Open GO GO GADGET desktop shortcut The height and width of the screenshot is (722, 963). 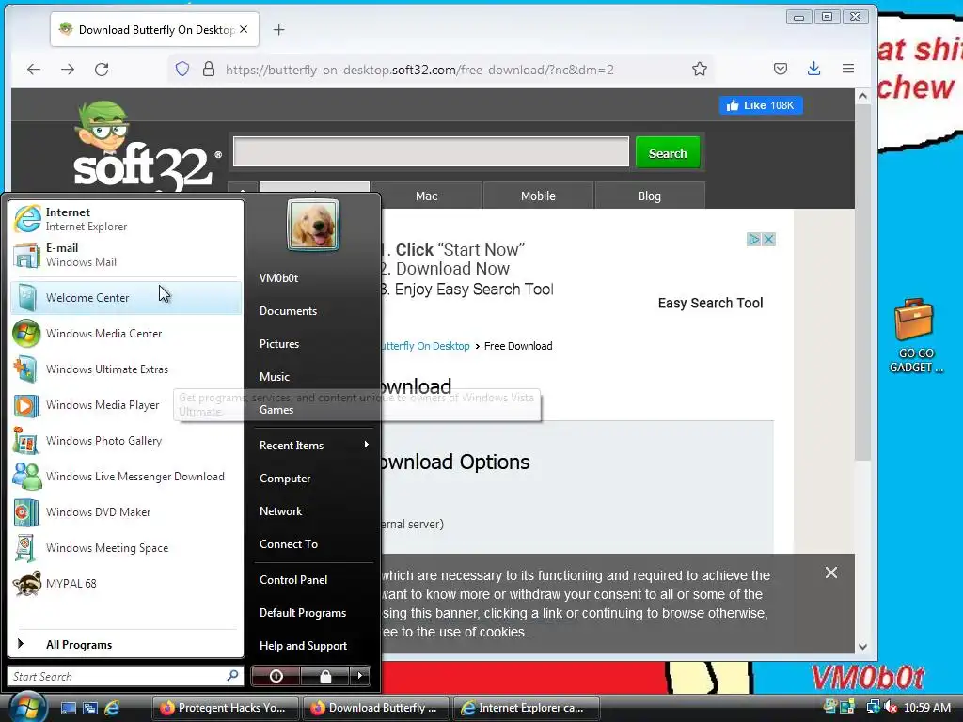pos(915,336)
